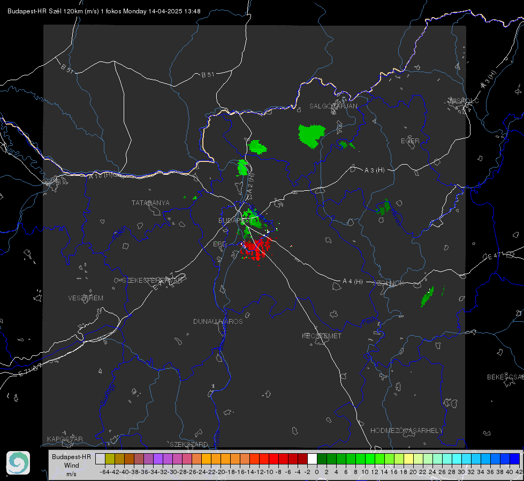Click the MISKOLC city label
Screen dimensions: 524x481
(464, 101)
